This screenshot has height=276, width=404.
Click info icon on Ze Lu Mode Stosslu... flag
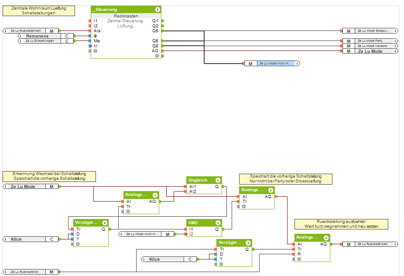(395, 31)
